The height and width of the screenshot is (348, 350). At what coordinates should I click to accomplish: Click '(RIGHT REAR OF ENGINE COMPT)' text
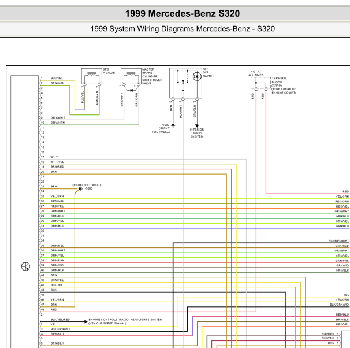[284, 91]
